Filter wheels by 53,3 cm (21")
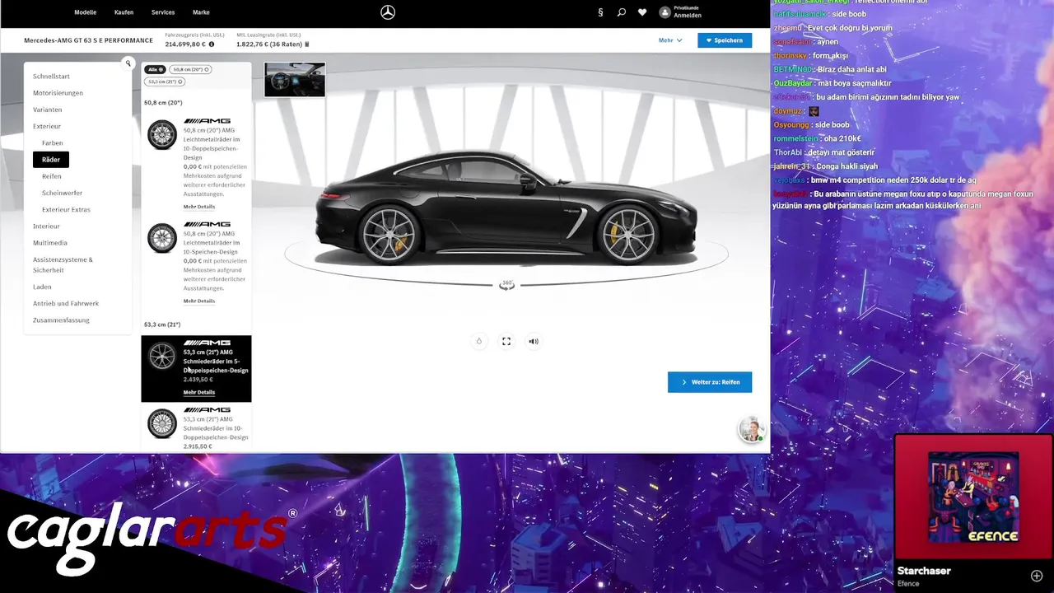The image size is (1054, 593). point(165,82)
